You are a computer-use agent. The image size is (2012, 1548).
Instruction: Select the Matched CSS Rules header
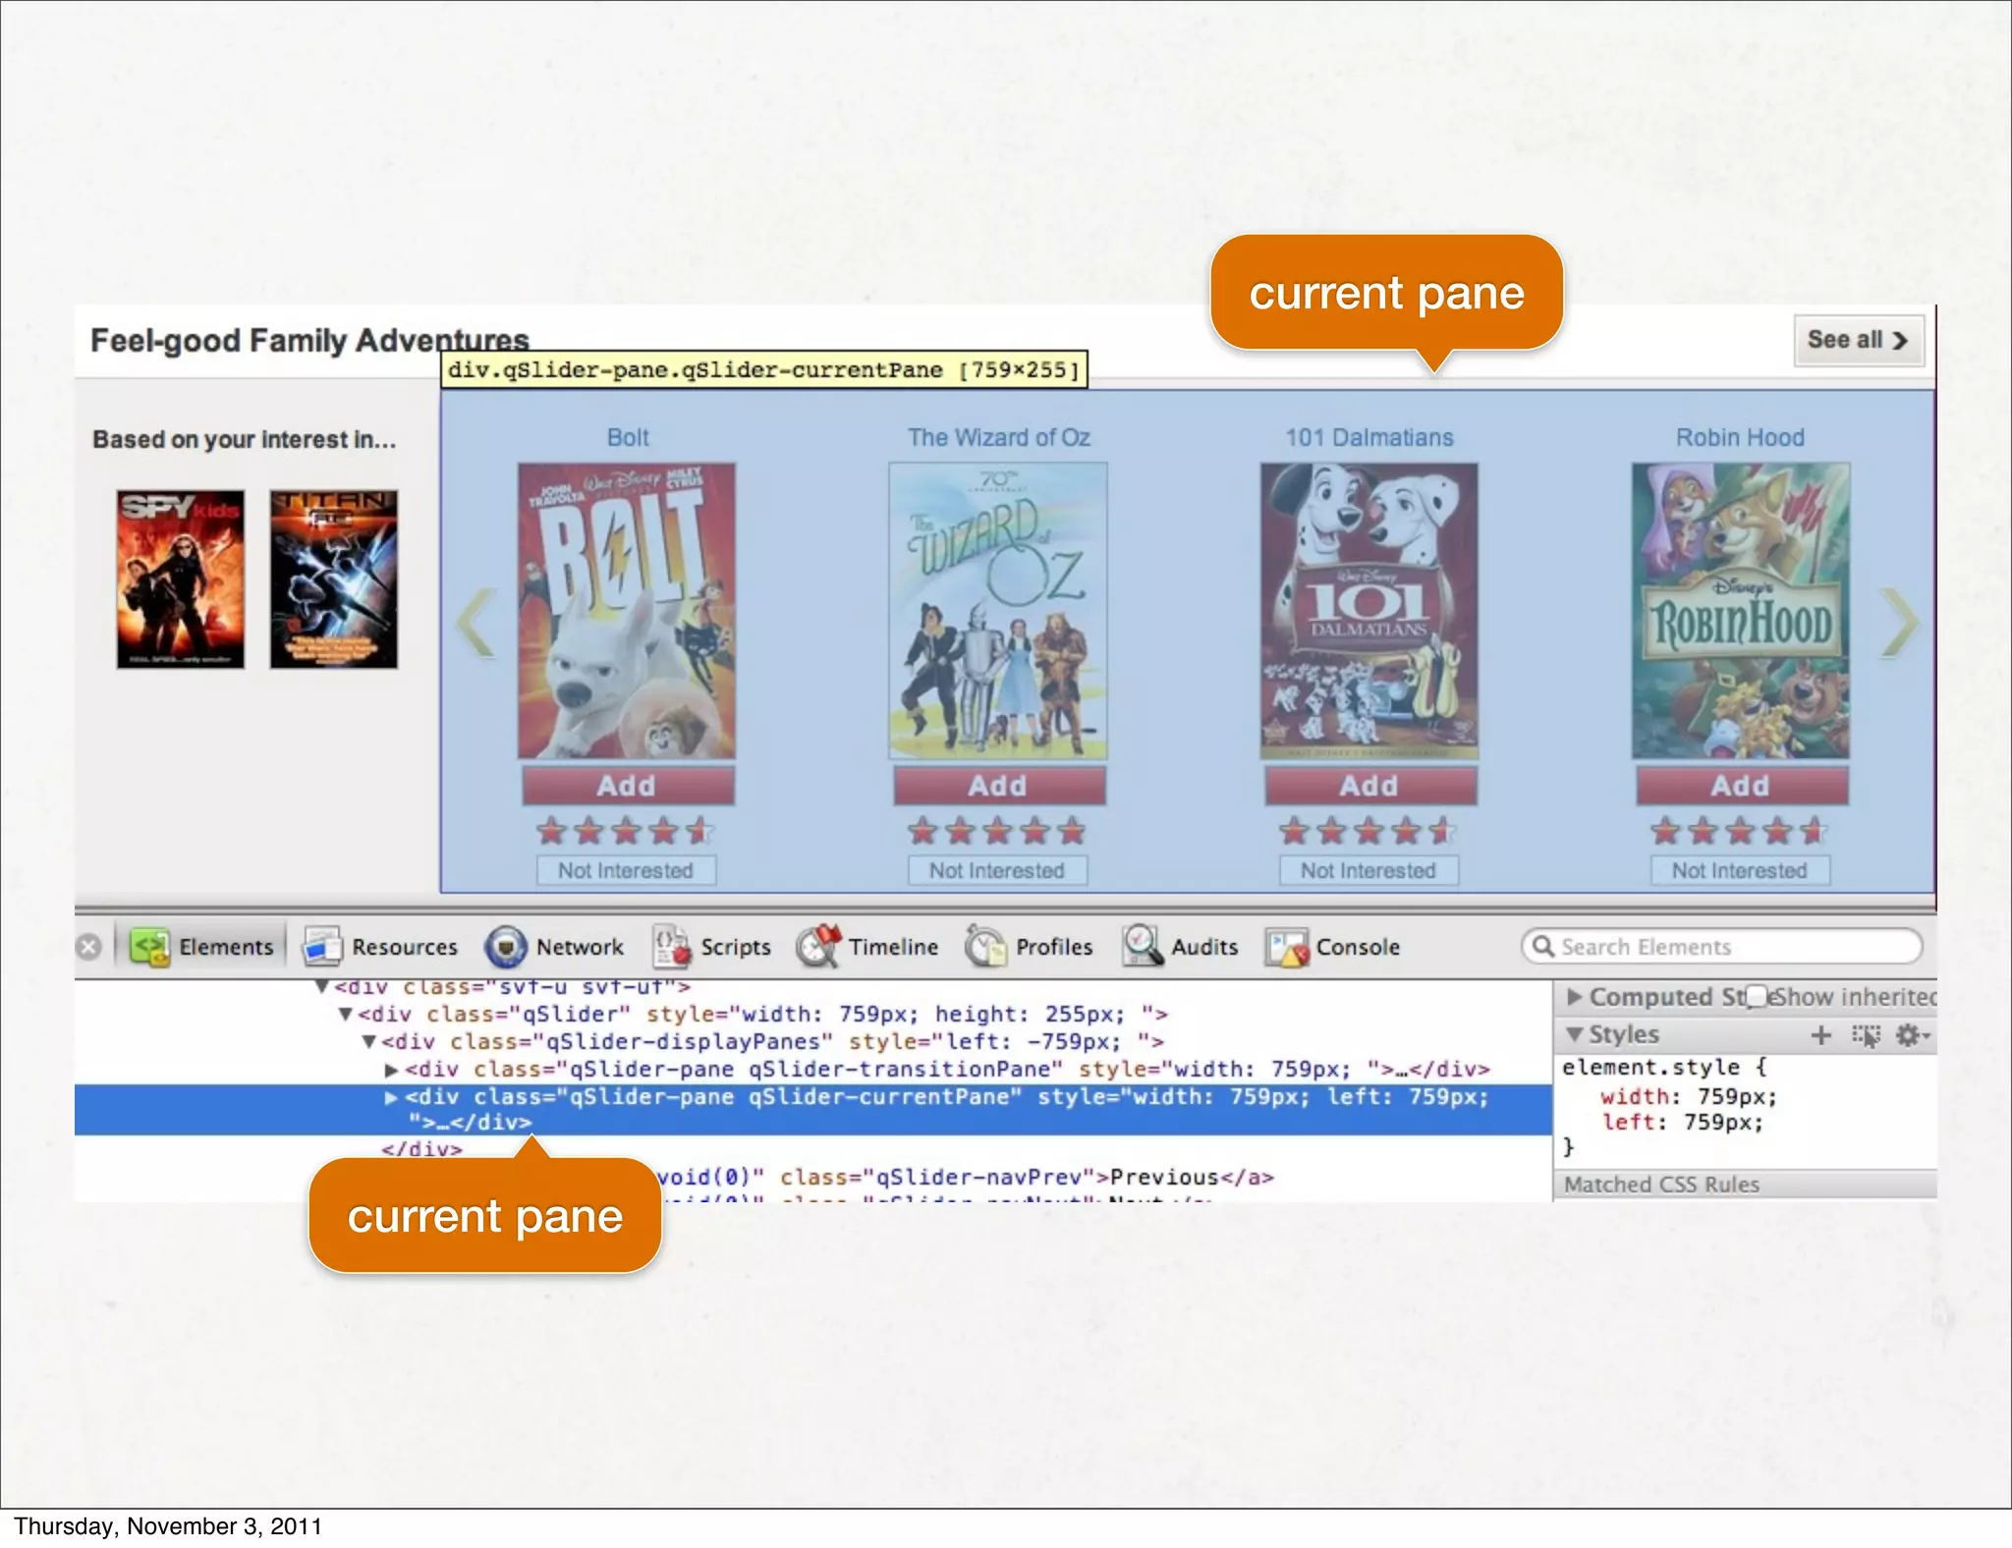1745,1185
